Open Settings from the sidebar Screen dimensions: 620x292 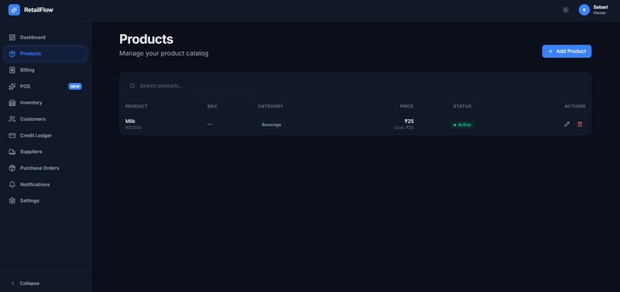45,201
